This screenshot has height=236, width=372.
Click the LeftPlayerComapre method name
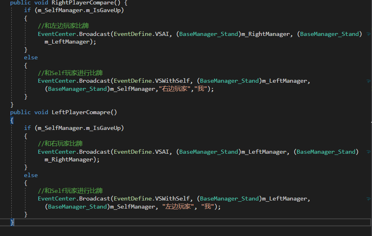(x=81, y=112)
